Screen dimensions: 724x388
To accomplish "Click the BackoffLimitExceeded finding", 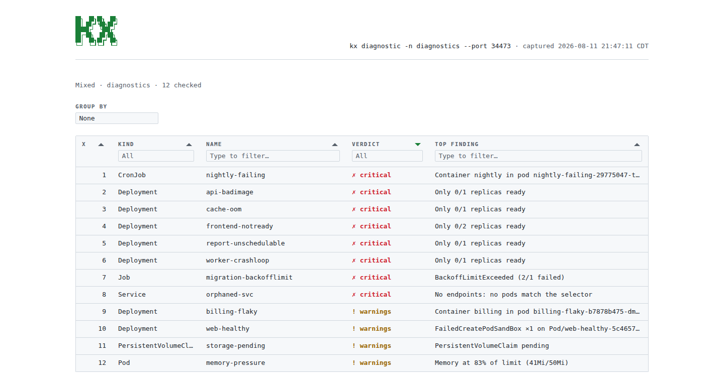I will [x=500, y=278].
